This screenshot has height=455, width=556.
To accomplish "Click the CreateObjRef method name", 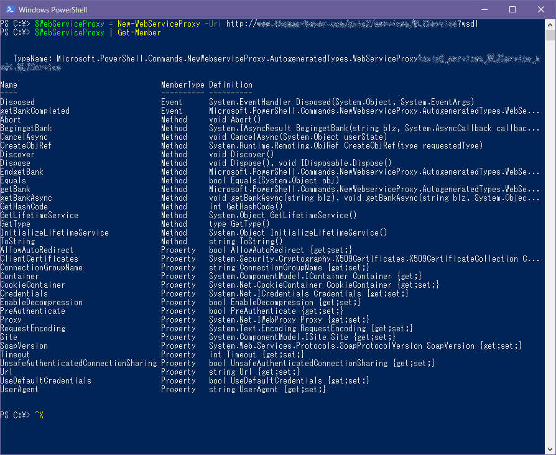I will (26, 145).
